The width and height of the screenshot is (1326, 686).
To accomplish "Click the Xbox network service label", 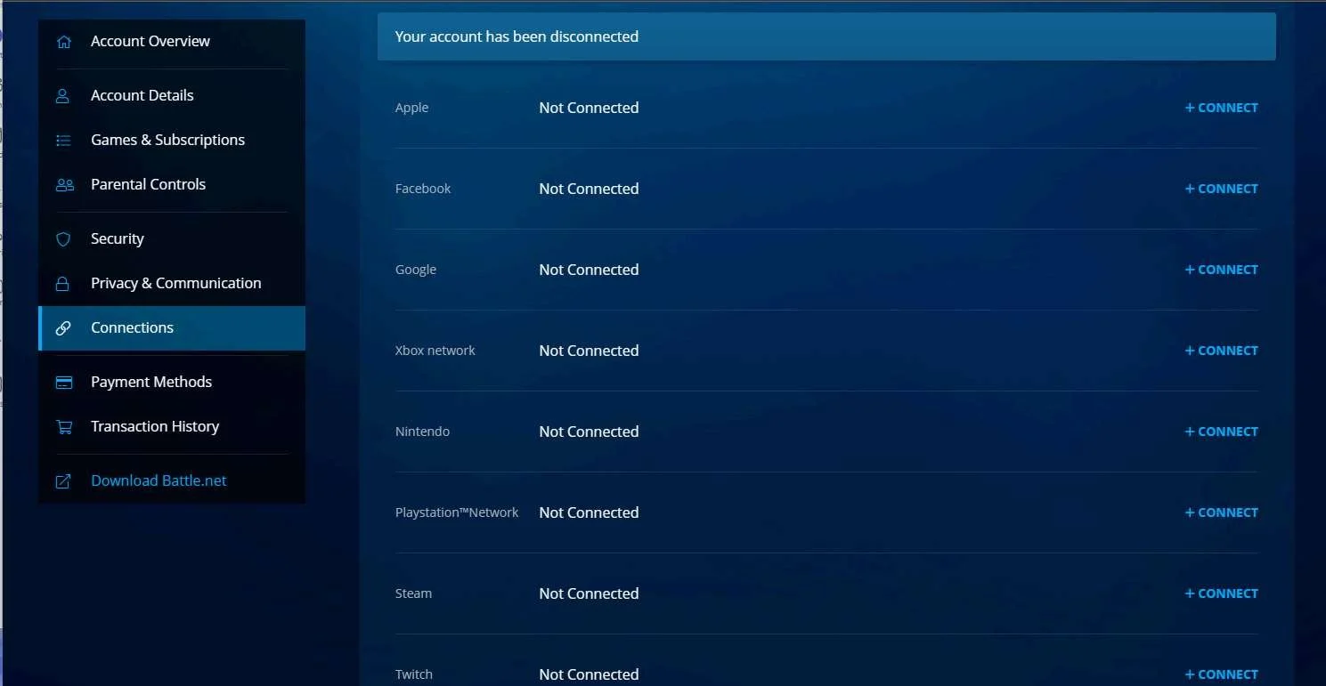I will pos(435,351).
